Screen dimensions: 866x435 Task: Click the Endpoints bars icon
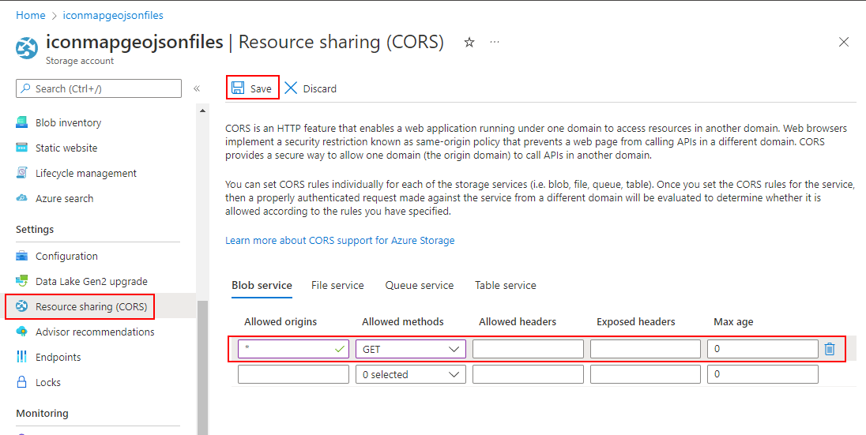pyautogui.click(x=21, y=357)
